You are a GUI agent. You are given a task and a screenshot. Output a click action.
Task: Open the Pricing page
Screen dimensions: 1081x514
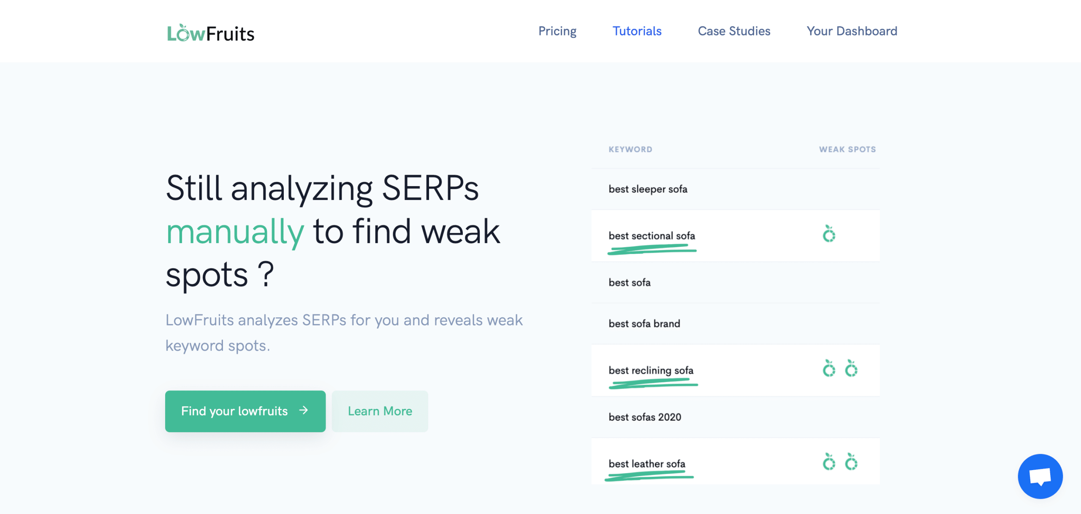tap(557, 31)
